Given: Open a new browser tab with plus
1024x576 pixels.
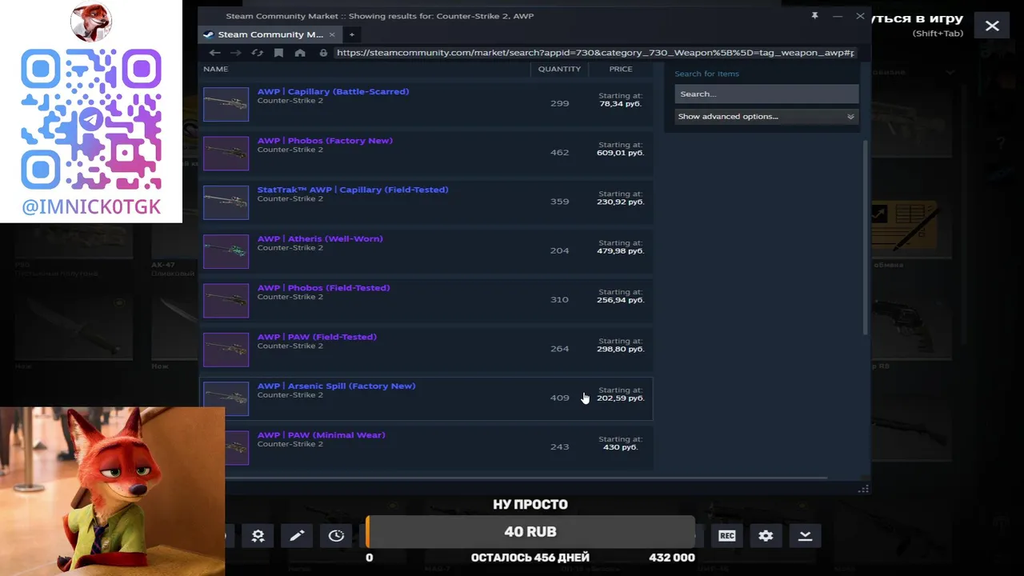Looking at the screenshot, I should pos(351,34).
